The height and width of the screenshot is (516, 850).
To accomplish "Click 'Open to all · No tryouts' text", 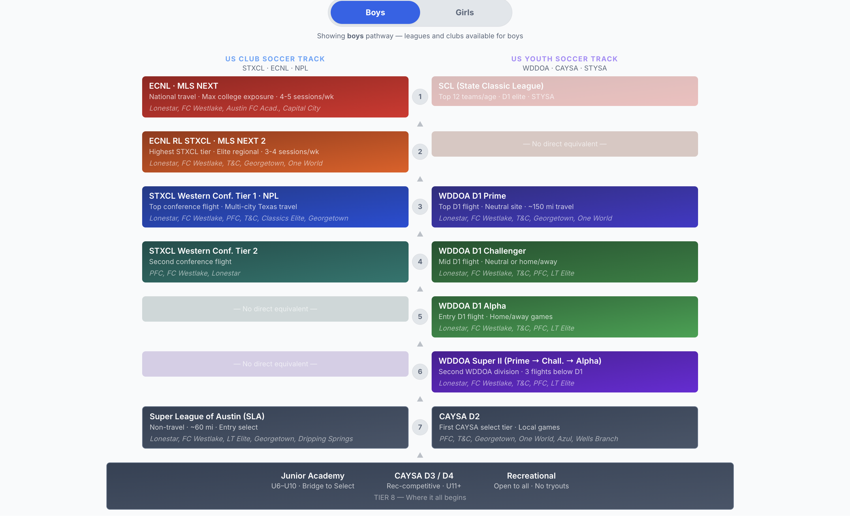I will point(531,486).
